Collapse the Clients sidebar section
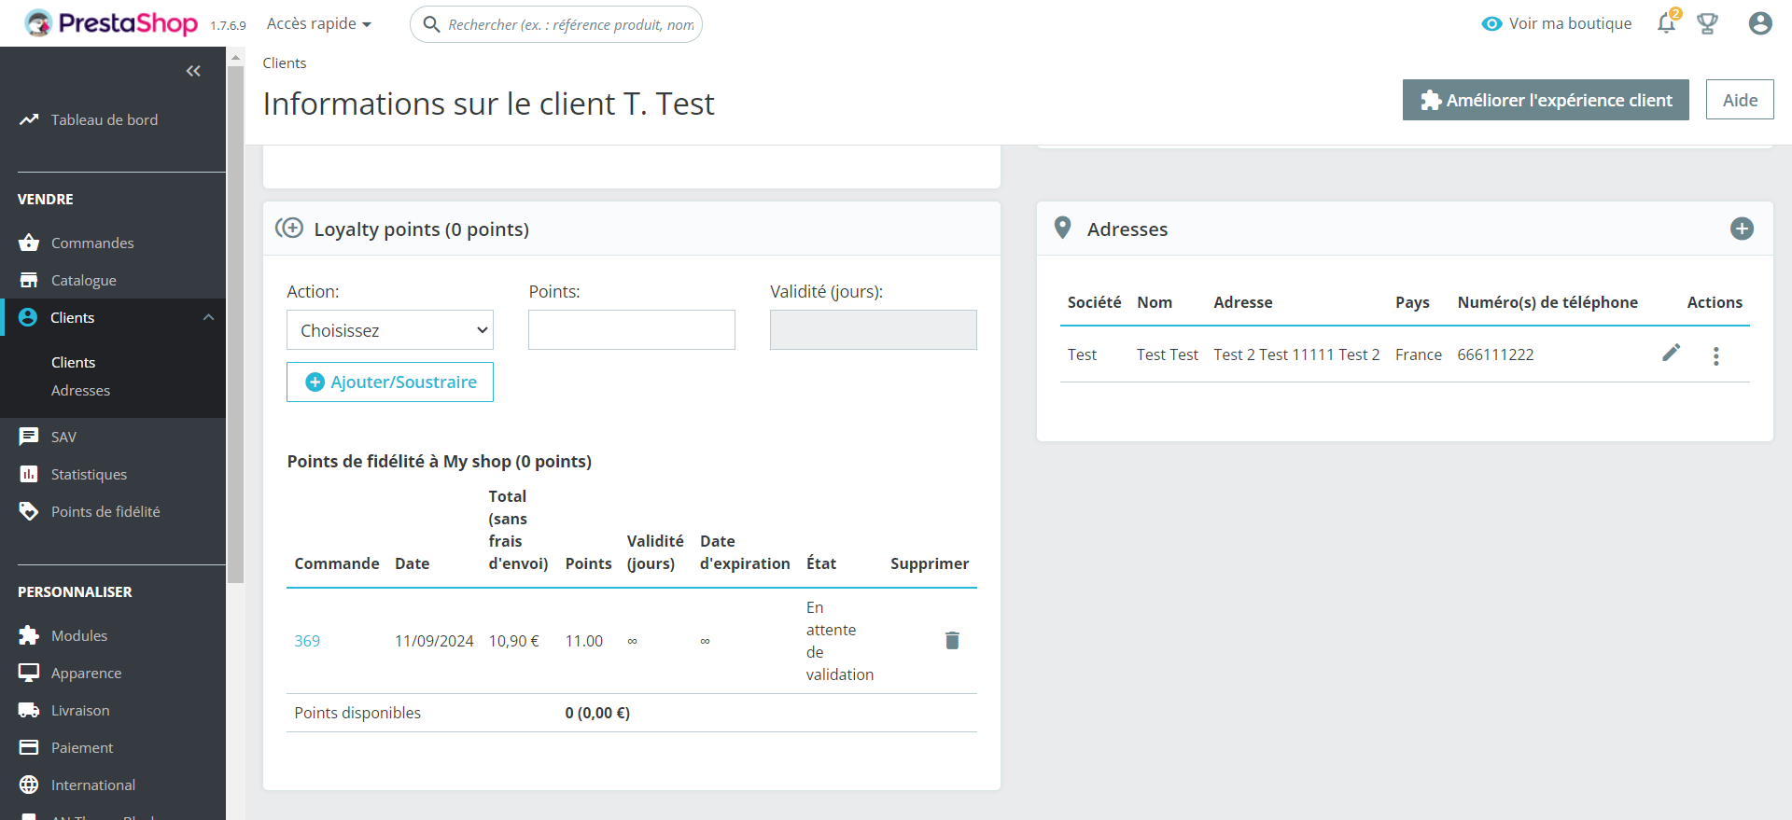This screenshot has width=1792, height=820. click(208, 317)
